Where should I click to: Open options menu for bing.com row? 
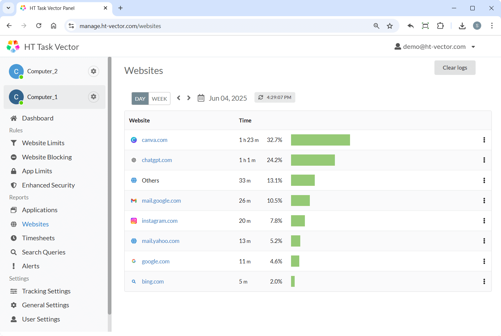484,282
